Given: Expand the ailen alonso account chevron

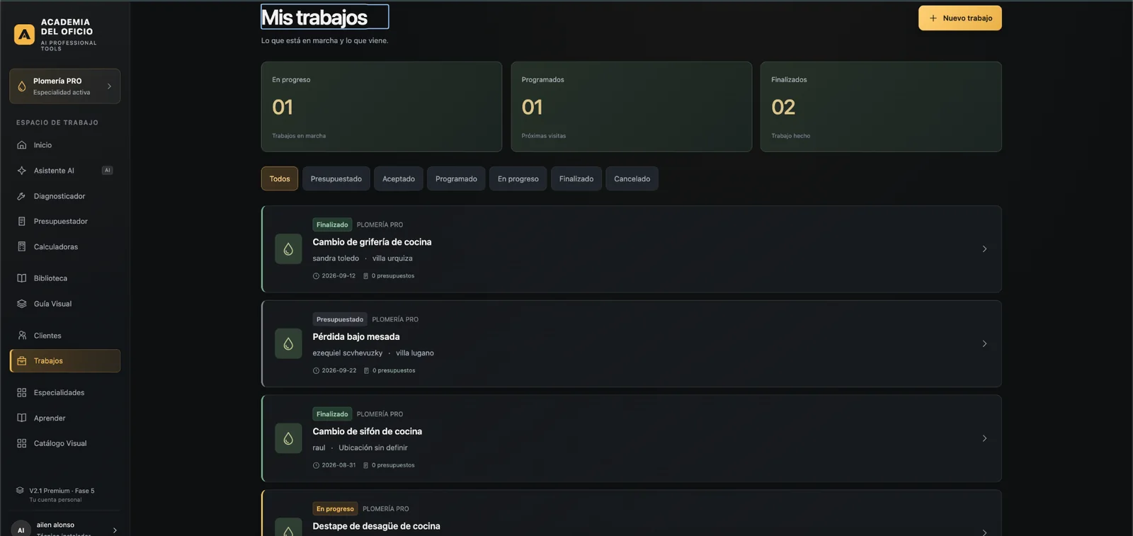Looking at the screenshot, I should (x=115, y=530).
